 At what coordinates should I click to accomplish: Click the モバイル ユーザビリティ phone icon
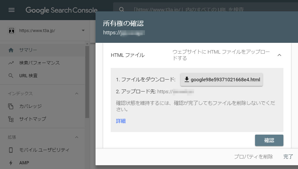pos(11,150)
